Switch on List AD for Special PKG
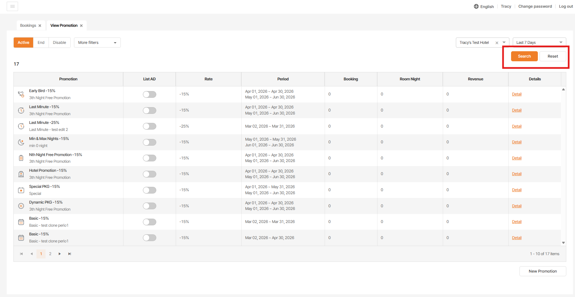The height and width of the screenshot is (297, 575). [x=149, y=190]
